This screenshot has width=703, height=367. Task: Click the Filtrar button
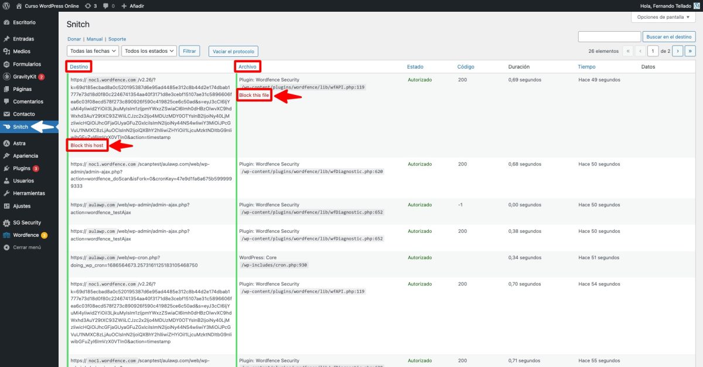(x=189, y=51)
